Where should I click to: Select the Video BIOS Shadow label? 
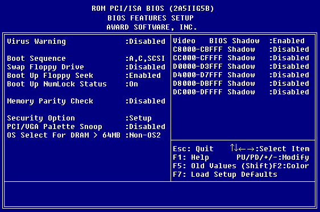(216, 41)
